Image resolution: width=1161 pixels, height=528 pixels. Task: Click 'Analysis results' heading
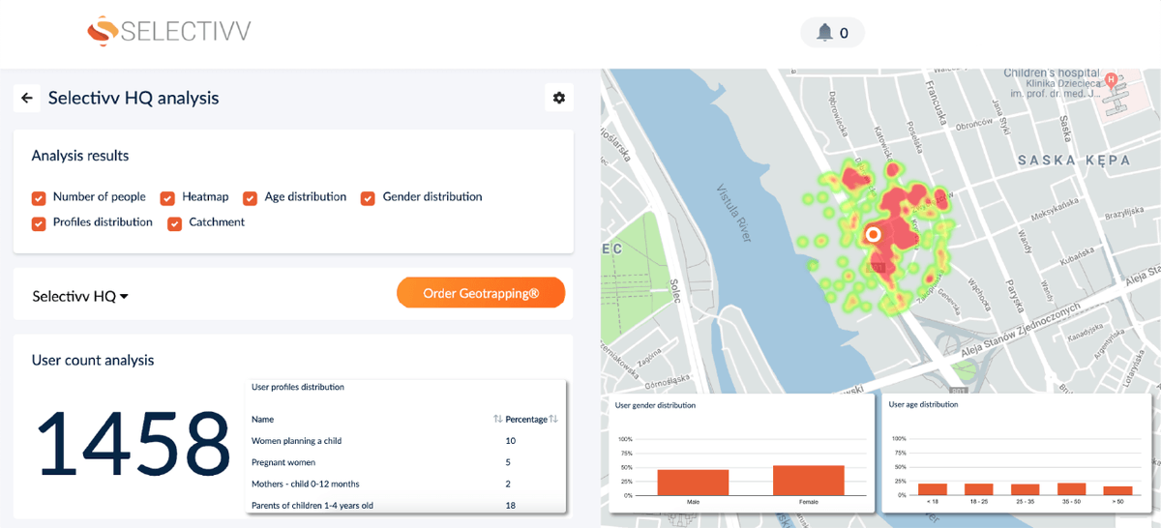[x=80, y=155]
